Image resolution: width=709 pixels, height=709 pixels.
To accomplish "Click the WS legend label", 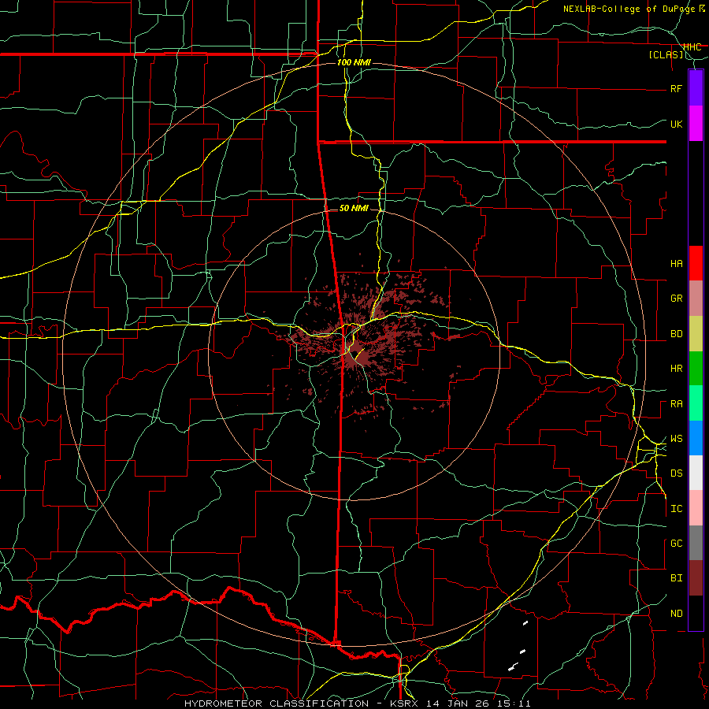I will click(x=677, y=438).
